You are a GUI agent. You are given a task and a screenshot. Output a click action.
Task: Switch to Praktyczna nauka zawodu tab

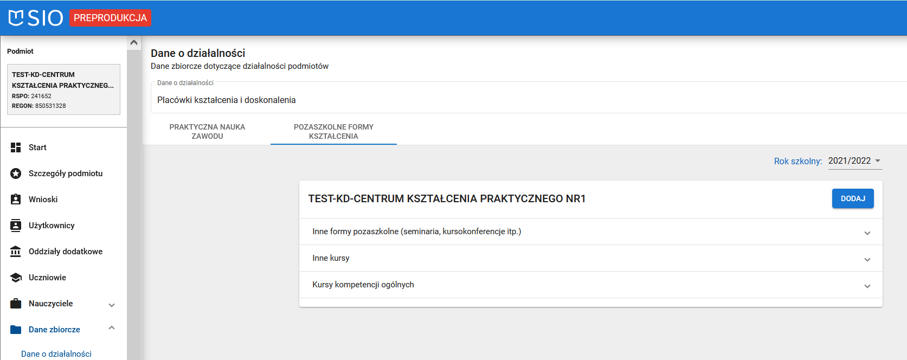(x=207, y=132)
